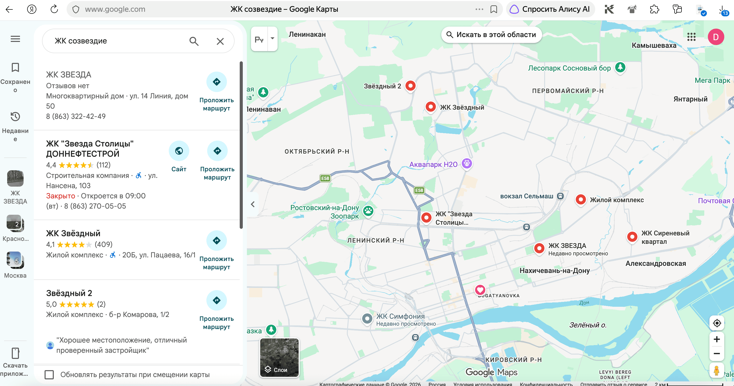Open the Ростовский-на-Дону Зоопарк marker

pos(369,211)
